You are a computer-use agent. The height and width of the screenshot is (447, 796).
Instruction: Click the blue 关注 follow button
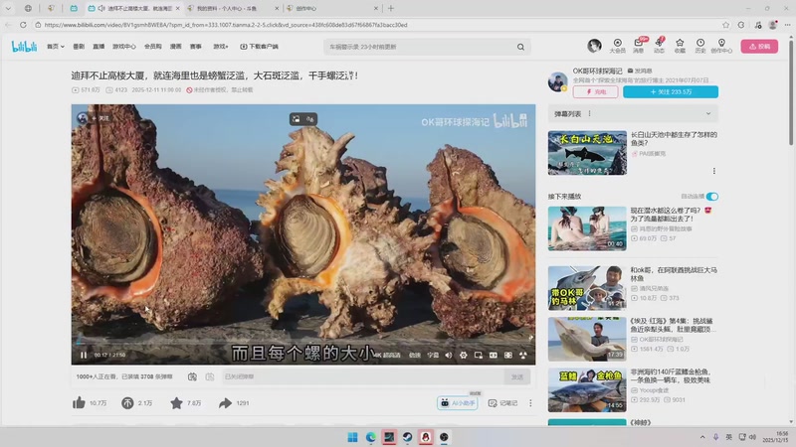[670, 91]
